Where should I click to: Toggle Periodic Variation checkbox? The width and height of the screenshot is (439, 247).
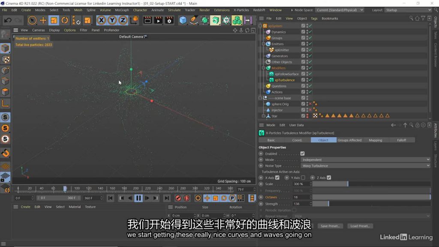coord(294,210)
